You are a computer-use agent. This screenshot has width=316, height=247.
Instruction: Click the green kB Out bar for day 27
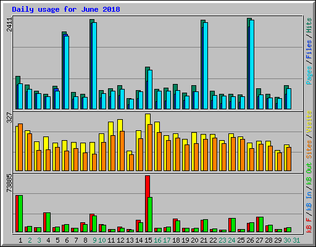click(261, 225)
